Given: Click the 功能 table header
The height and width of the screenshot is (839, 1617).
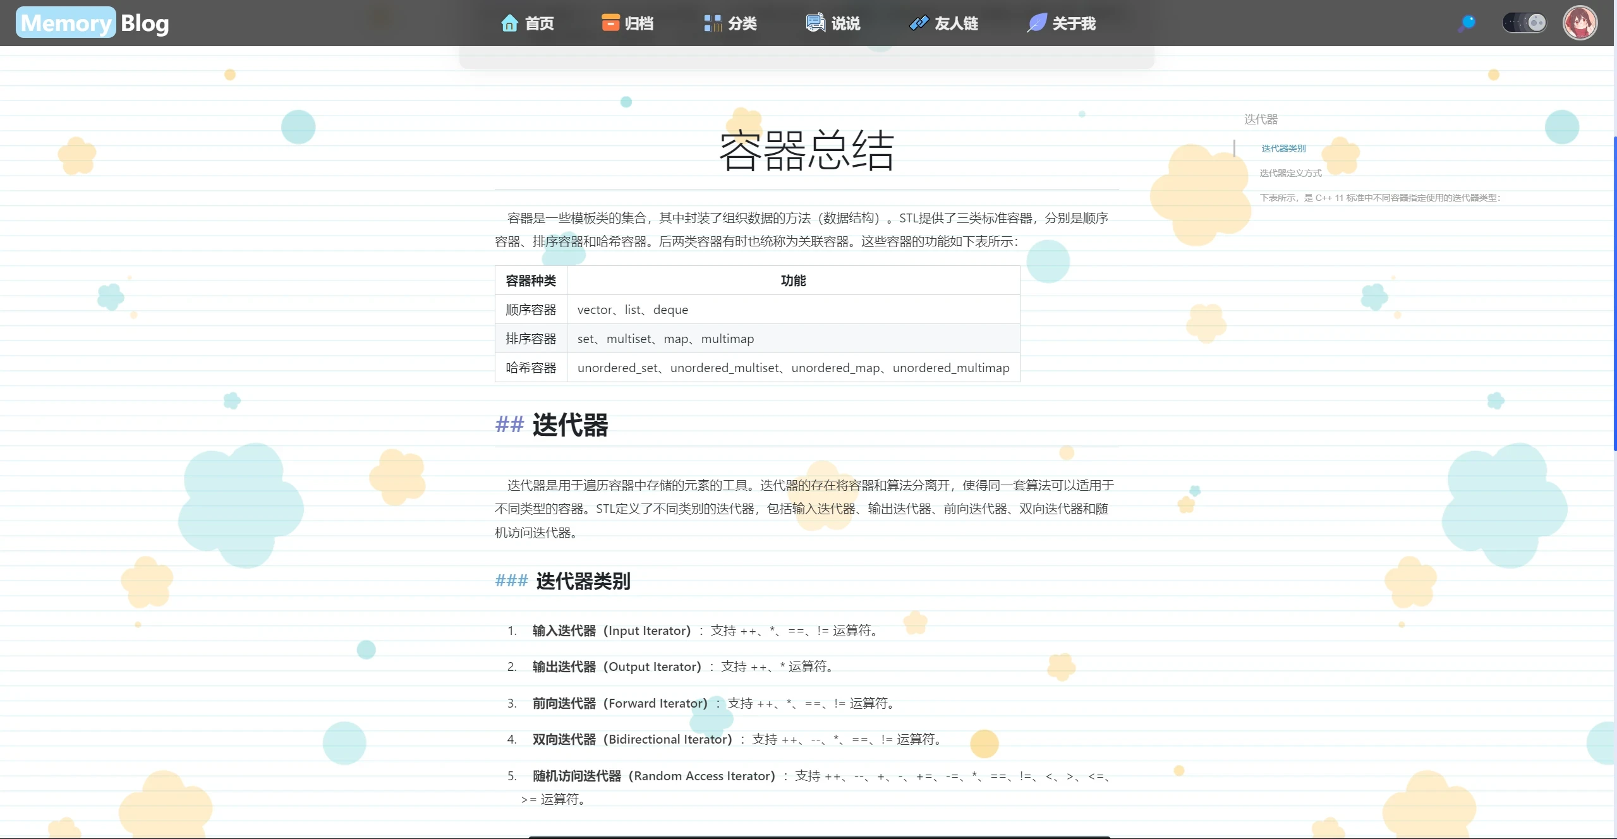Looking at the screenshot, I should coord(793,281).
